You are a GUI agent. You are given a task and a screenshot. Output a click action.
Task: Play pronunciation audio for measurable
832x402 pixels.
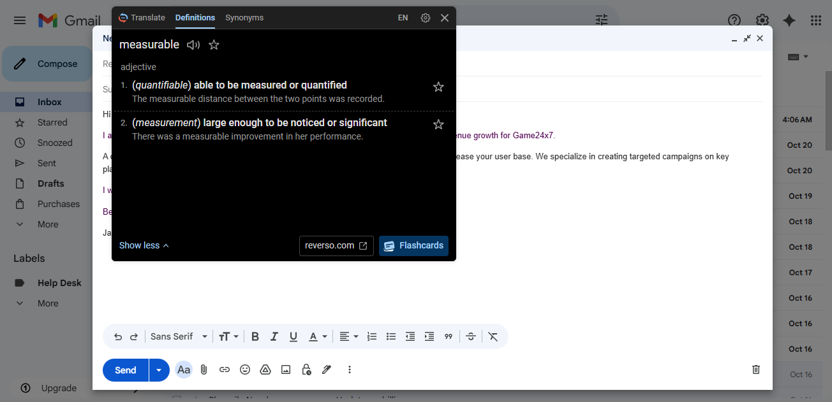(193, 45)
